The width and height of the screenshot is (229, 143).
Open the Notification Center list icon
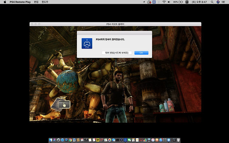tap(223, 2)
